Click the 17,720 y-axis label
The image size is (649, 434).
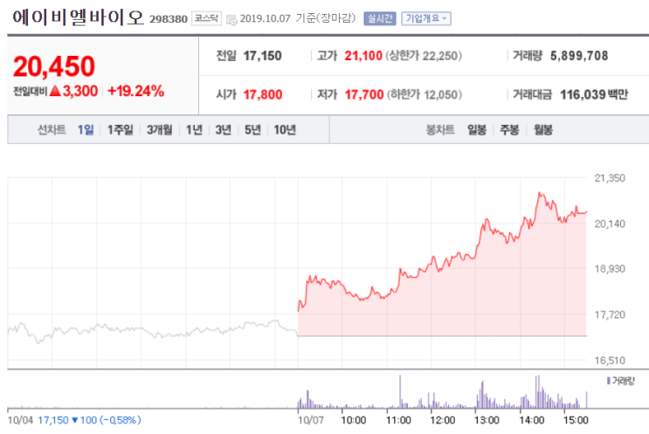(610, 315)
